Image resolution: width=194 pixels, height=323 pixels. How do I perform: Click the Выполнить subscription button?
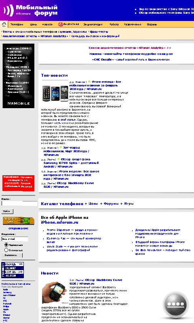click(x=12, y=255)
